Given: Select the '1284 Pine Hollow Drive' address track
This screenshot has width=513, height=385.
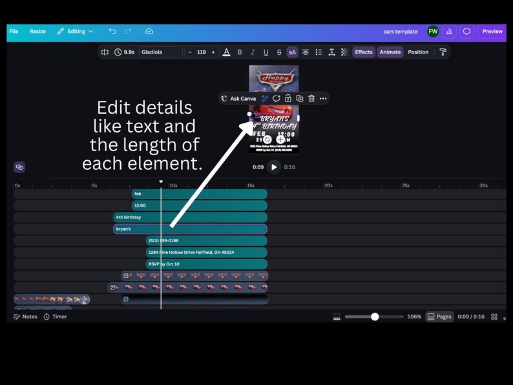Looking at the screenshot, I should (207, 252).
